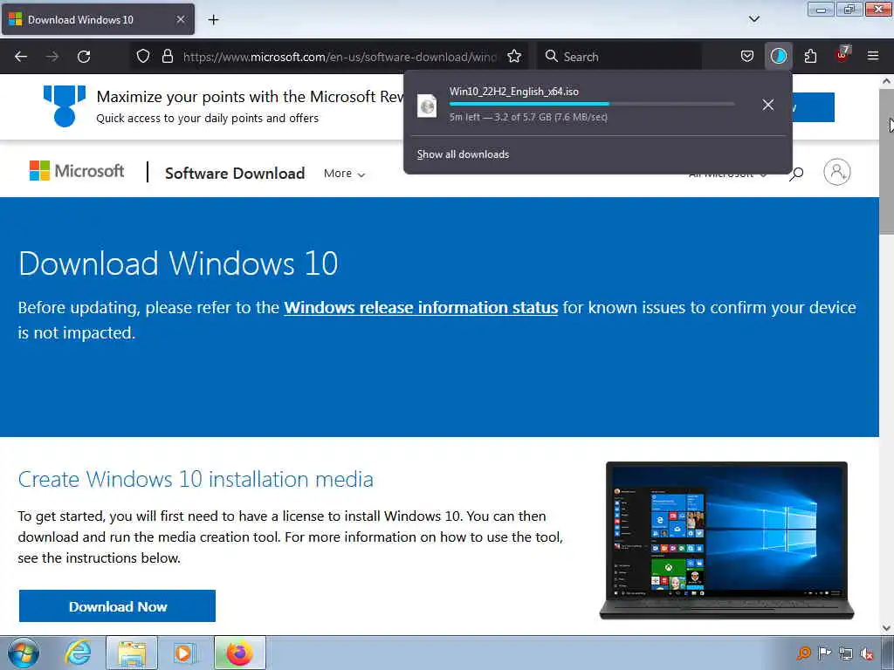The image size is (894, 670).
Task: Click the padlock site security icon
Action: tap(167, 57)
